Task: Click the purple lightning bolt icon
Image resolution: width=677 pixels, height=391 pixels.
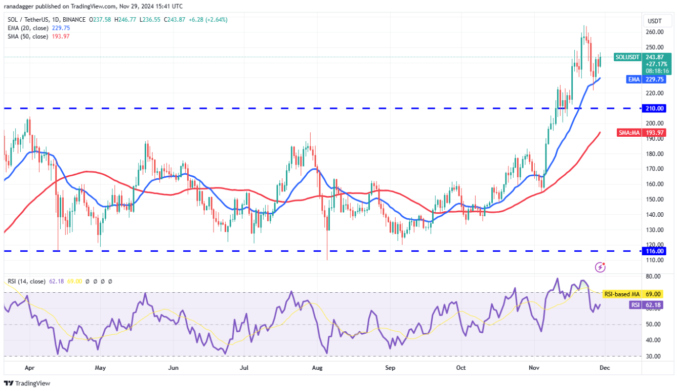Action: point(601,266)
